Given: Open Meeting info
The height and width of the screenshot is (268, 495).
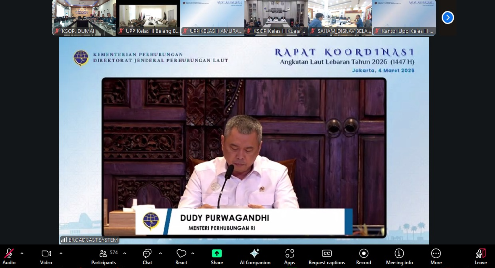Looking at the screenshot, I should click(x=399, y=257).
